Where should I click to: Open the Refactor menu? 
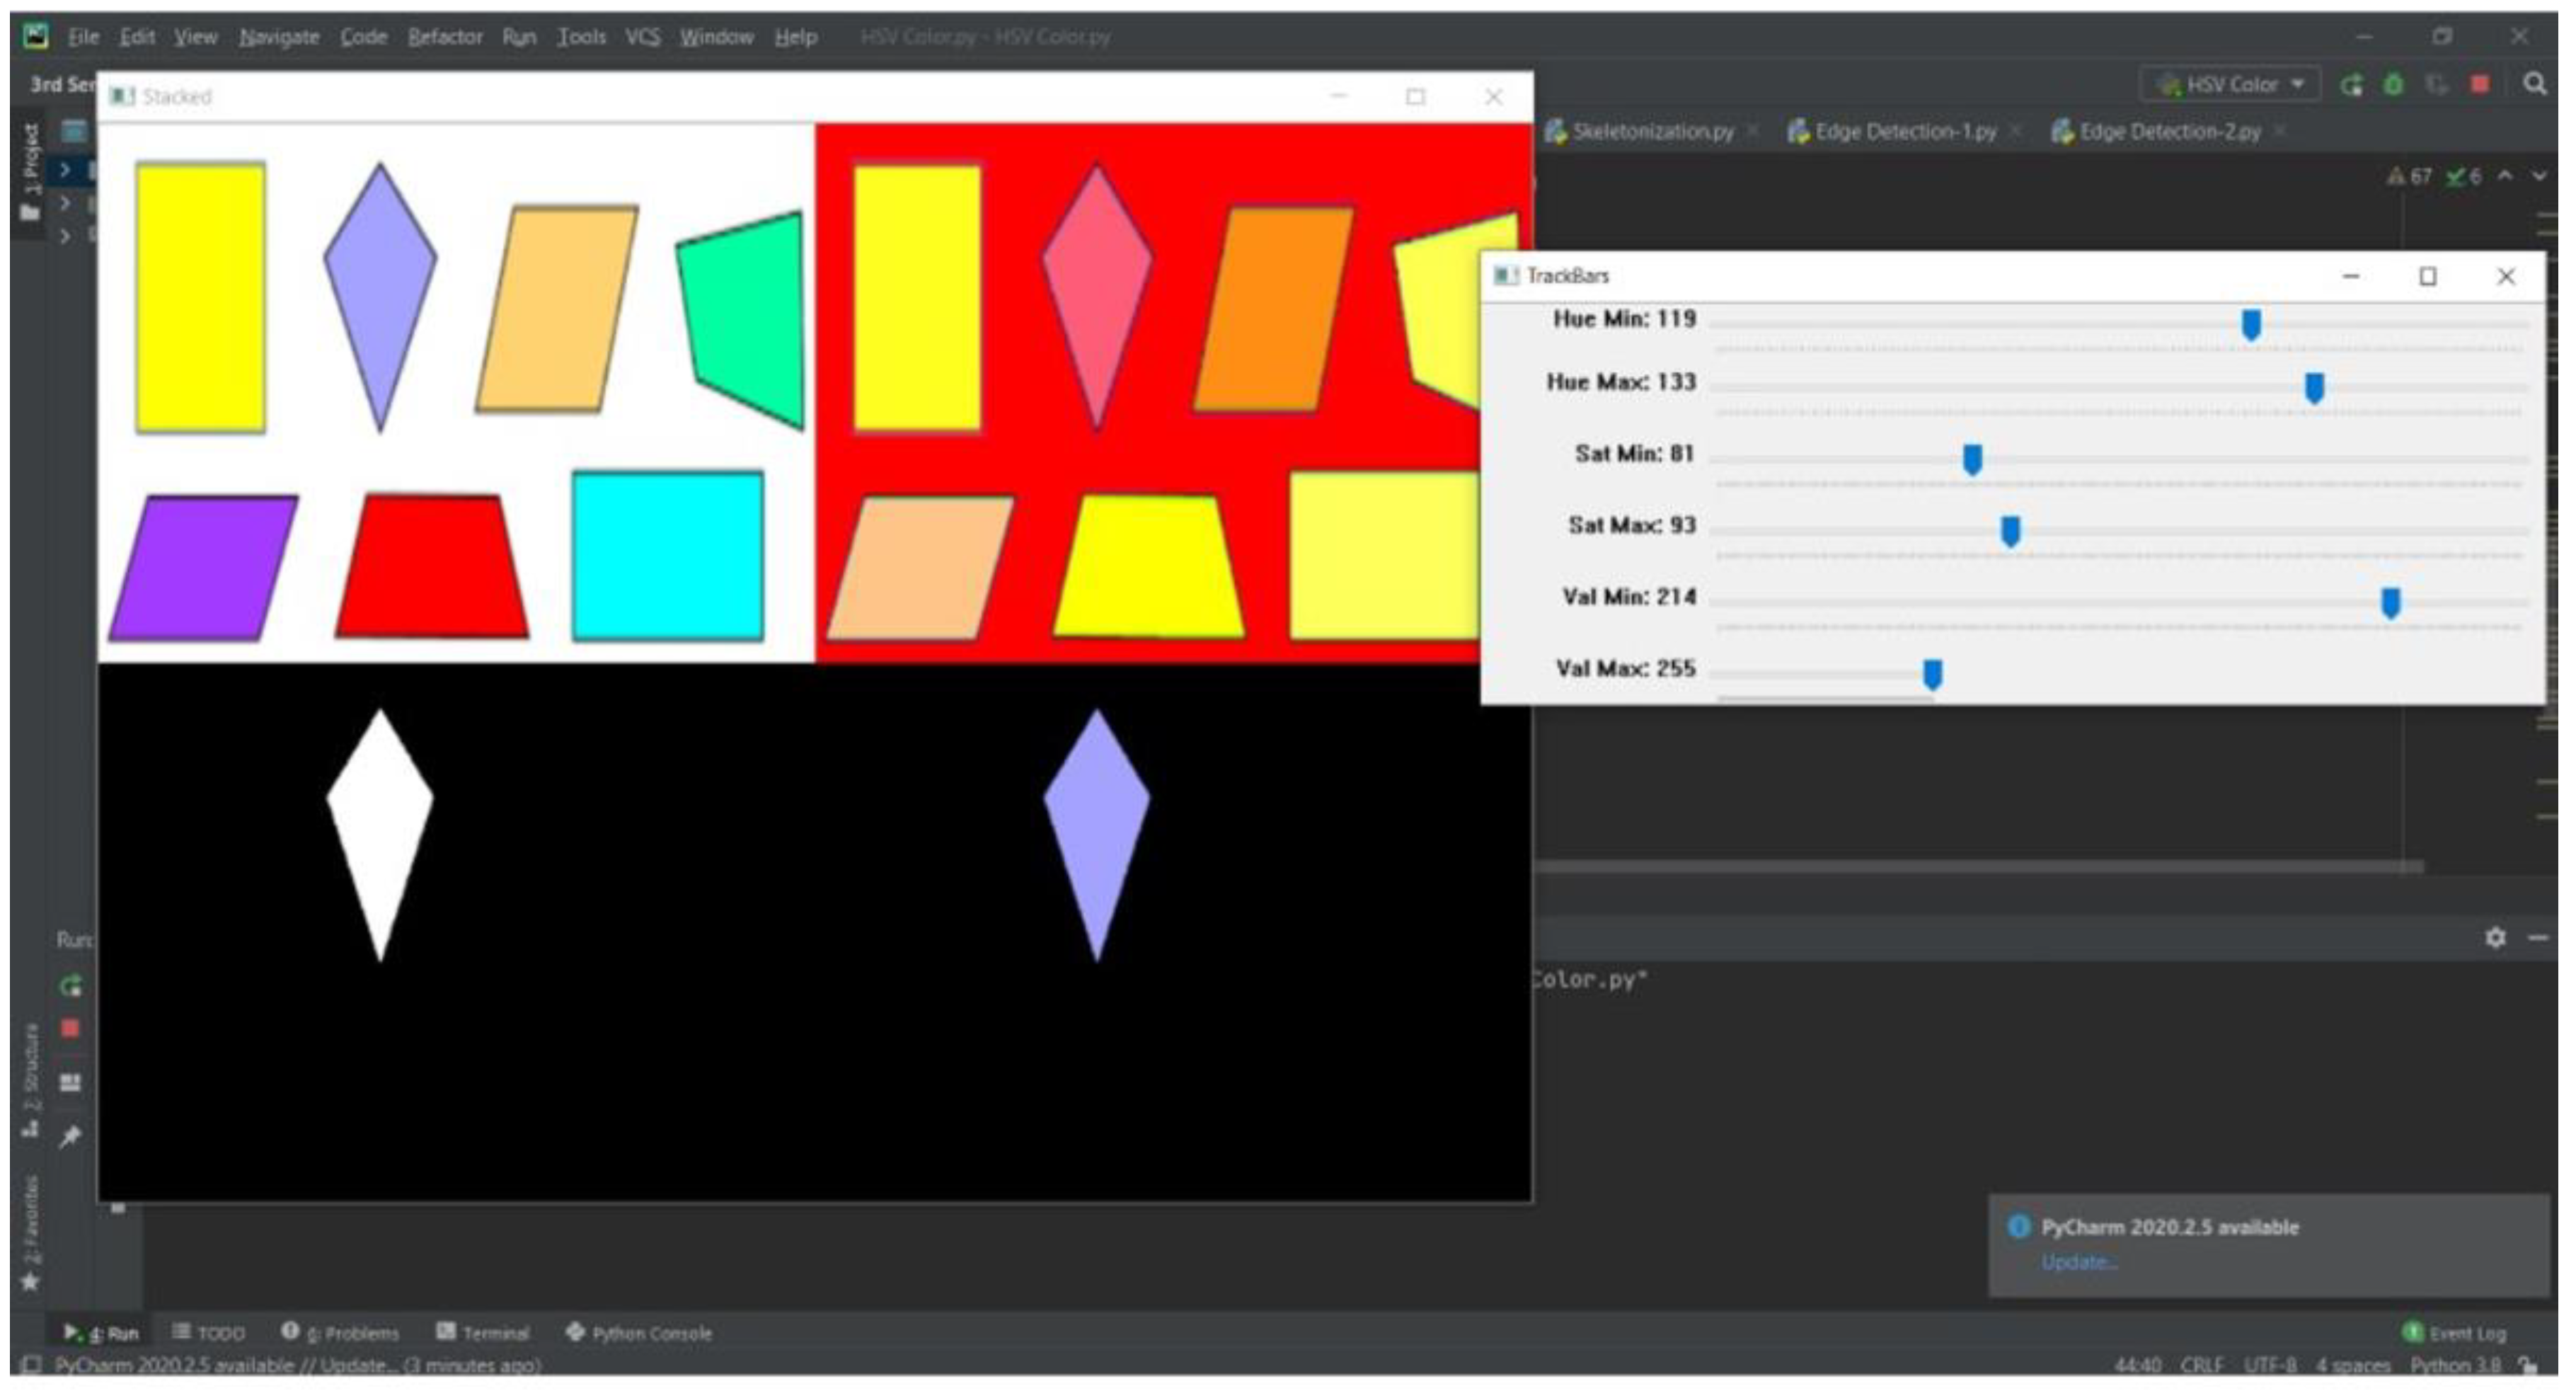[x=445, y=37]
